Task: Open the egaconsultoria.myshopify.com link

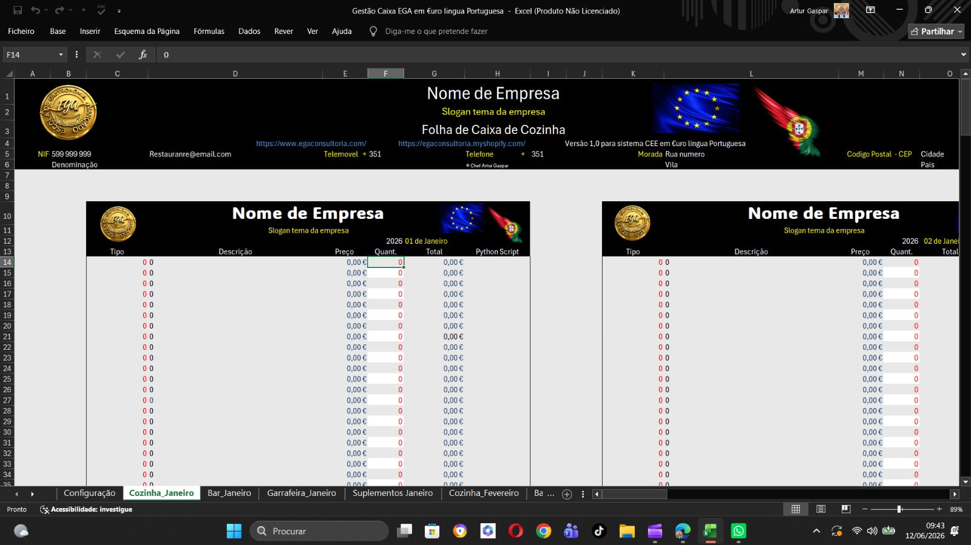Action: point(462,144)
